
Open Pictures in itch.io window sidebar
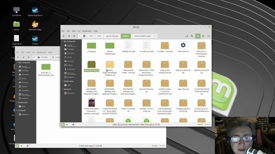point(70,61)
